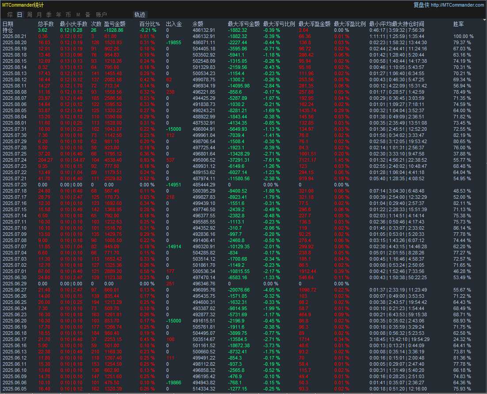Image resolution: width=487 pixels, height=394 pixels.
Task: Click max drawdown value -14095.98
Action: click(239, 86)
